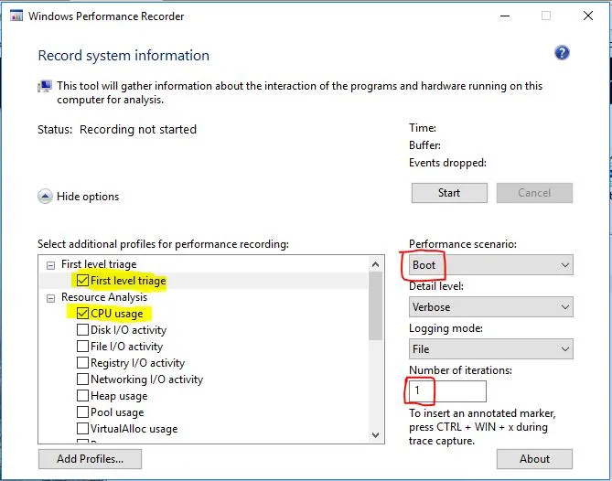Select the First level triage group label
Image resolution: width=612 pixels, height=481 pixels.
click(99, 264)
